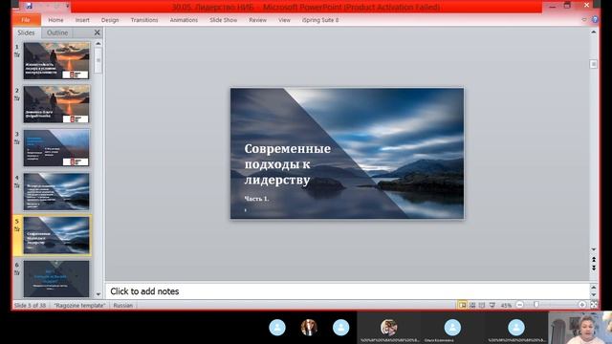
Task: Click into 'Click to add notes' field
Action: pos(347,290)
